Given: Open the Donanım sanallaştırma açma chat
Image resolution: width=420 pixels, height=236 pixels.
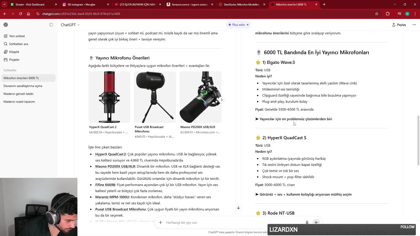Looking at the screenshot, I should [x=29, y=86].
